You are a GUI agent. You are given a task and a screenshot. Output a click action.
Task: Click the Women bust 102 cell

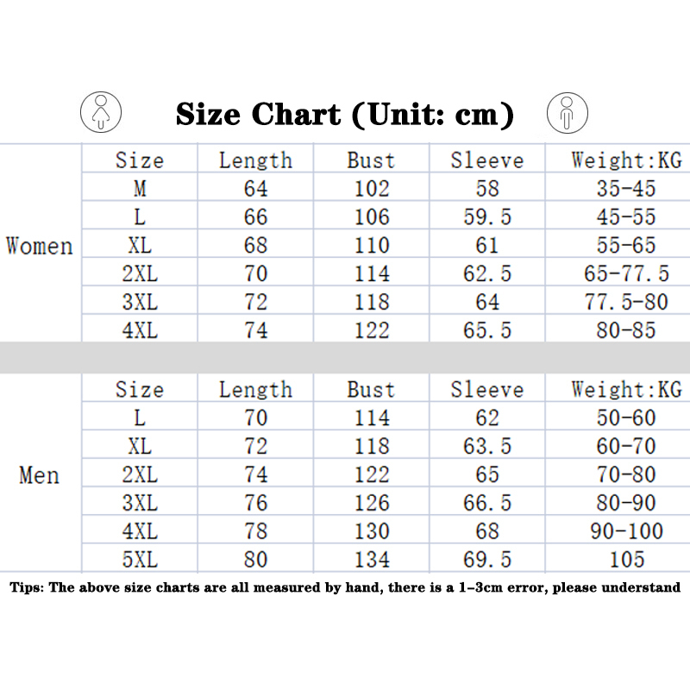(x=371, y=189)
